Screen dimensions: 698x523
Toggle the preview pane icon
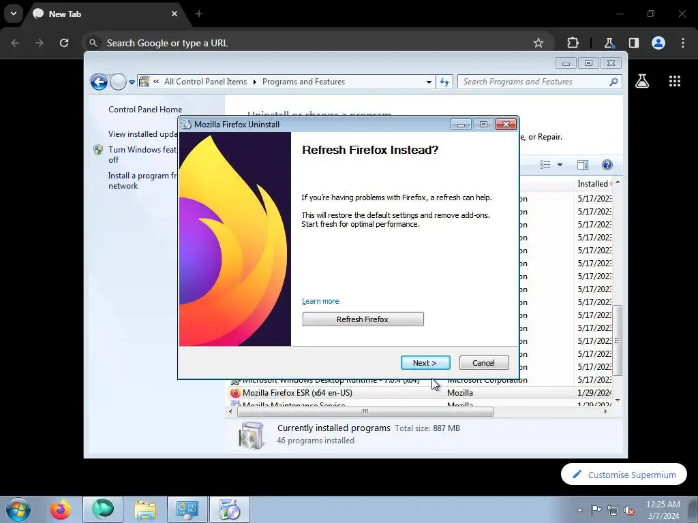click(x=583, y=165)
